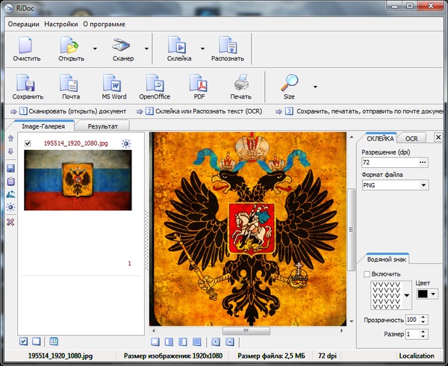Click the red X delete icon in sidebar
The height and width of the screenshot is (366, 448).
point(10,223)
